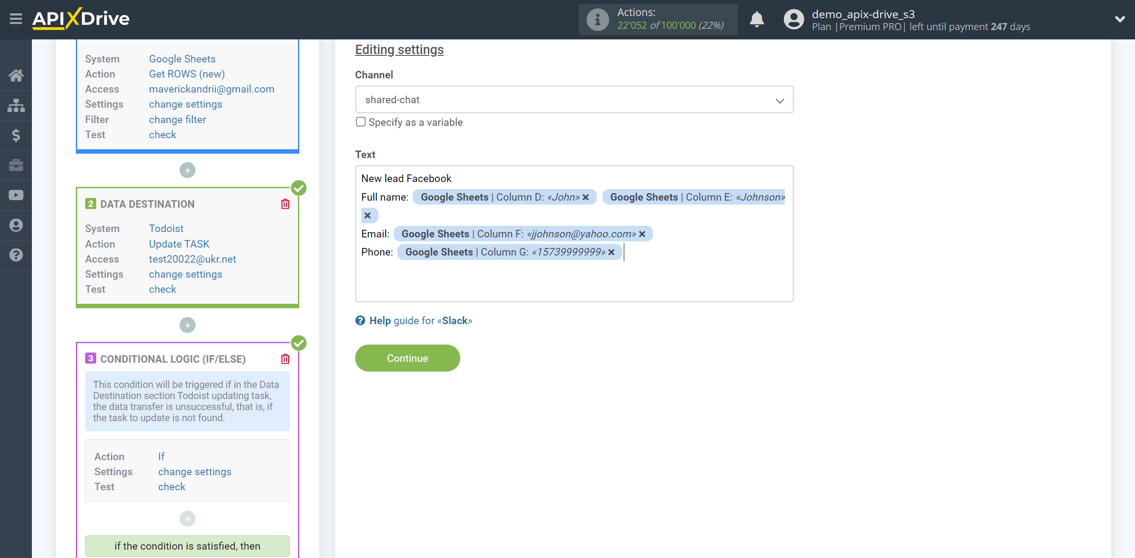The width and height of the screenshot is (1135, 558).
Task: Open maverickandrii@gmail.com access link
Action: tap(211, 89)
